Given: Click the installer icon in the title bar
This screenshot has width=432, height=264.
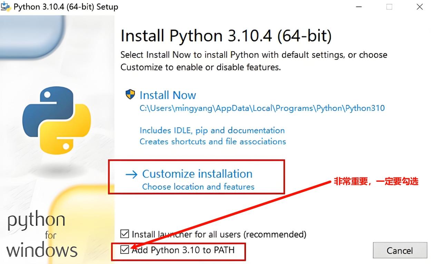Looking at the screenshot, I should pos(6,7).
